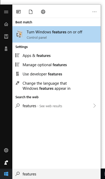Click the Control panel feature icon
This screenshot has height=179, width=105.
(x=20, y=34)
